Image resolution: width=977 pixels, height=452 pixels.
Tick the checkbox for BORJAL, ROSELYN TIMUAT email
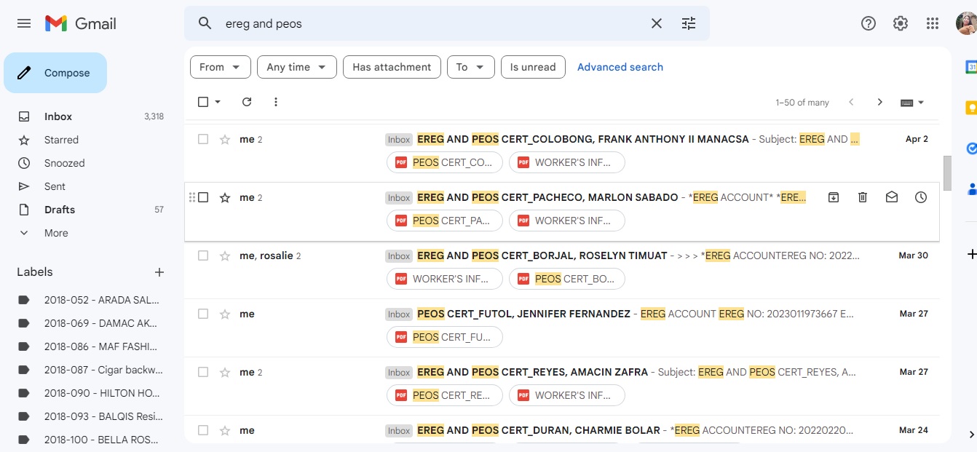tap(203, 255)
